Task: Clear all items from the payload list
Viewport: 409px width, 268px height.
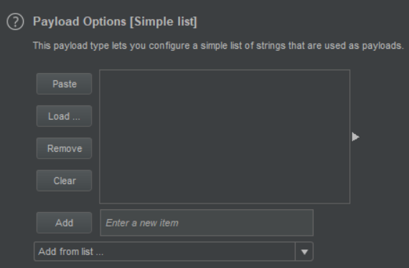Action: pyautogui.click(x=64, y=181)
